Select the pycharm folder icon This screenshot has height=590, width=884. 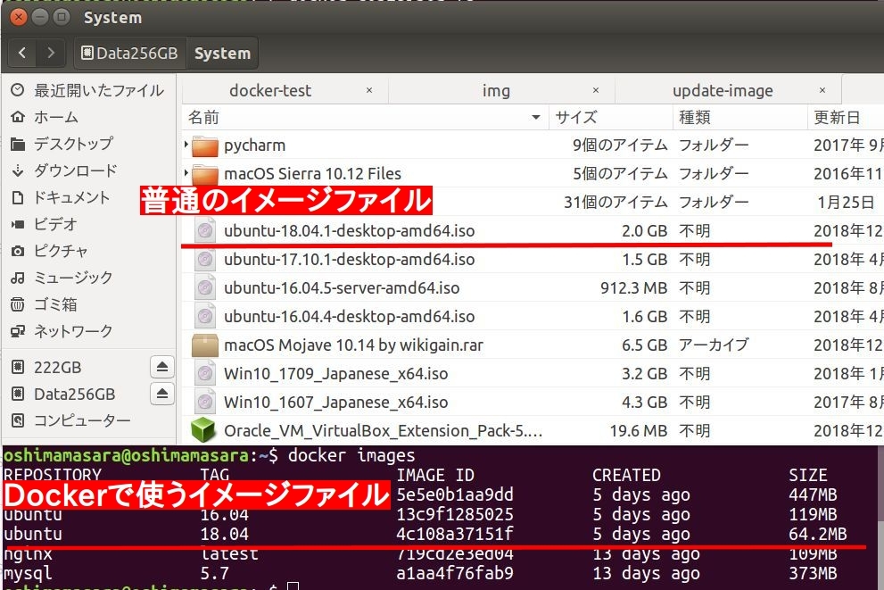pos(204,145)
